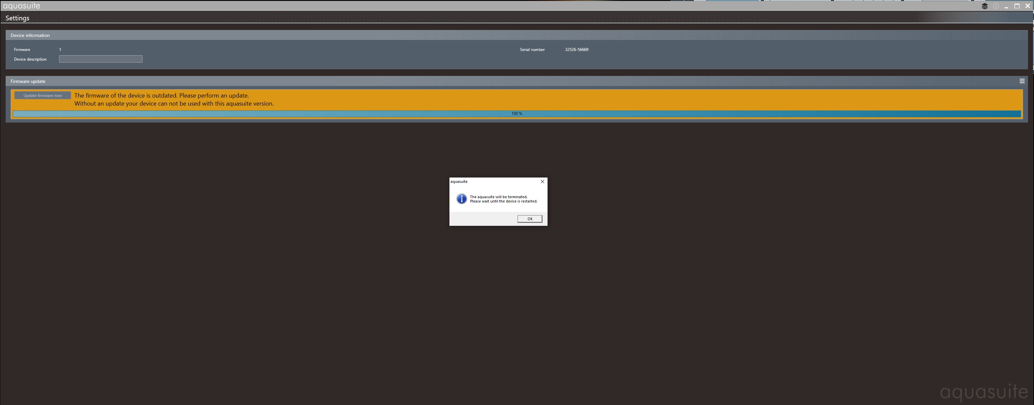Viewport: 1034px width, 405px height.
Task: Click the layers stack icon in title bar
Action: [x=984, y=6]
